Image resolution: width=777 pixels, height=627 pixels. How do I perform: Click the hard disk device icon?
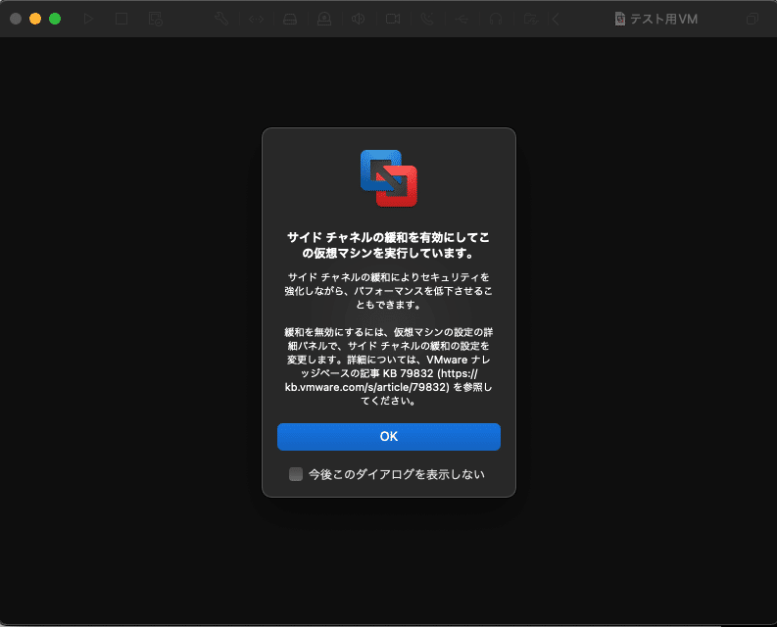pos(290,20)
